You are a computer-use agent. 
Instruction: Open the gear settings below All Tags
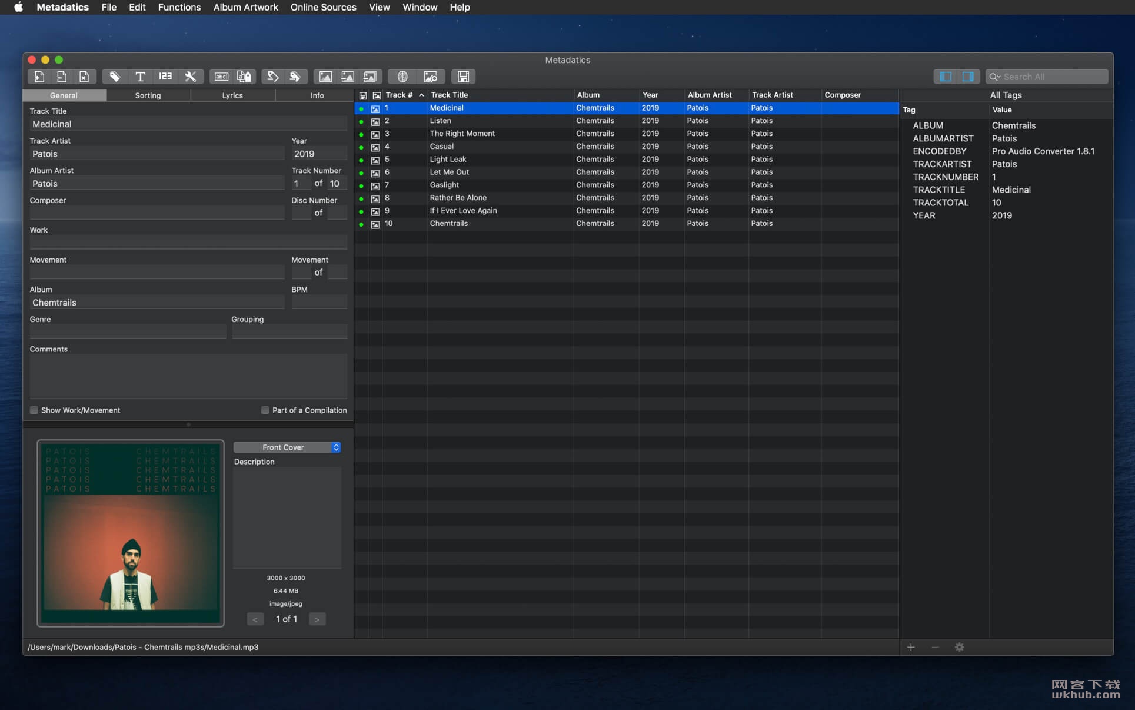coord(960,647)
